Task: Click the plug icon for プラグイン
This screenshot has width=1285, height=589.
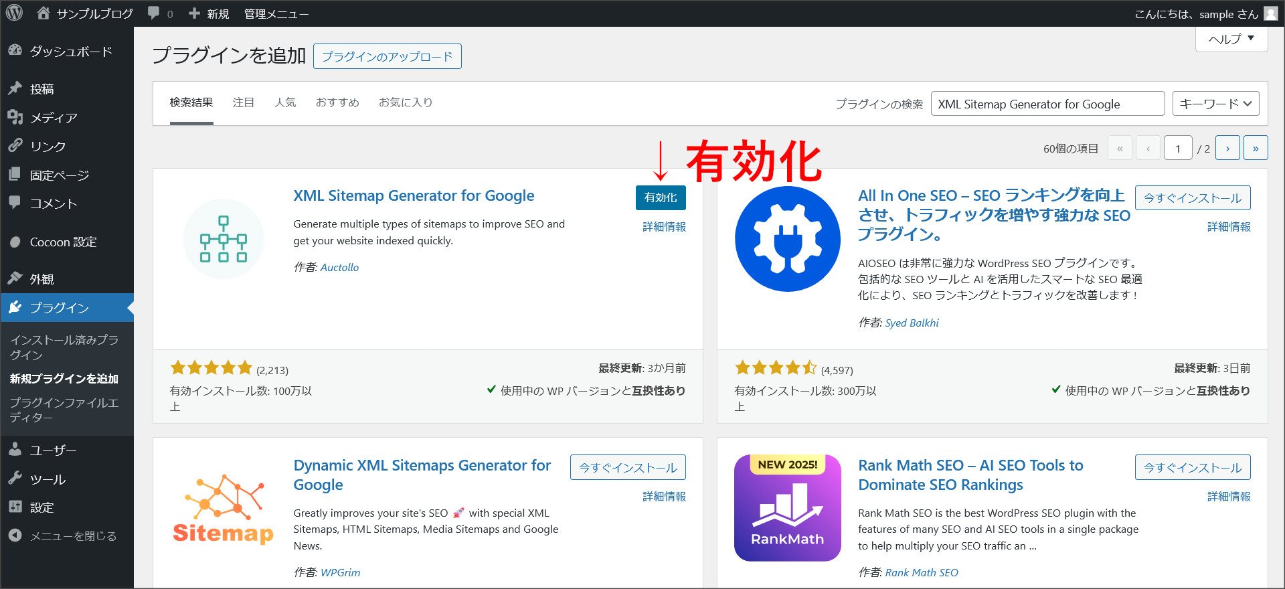Action: click(x=15, y=307)
